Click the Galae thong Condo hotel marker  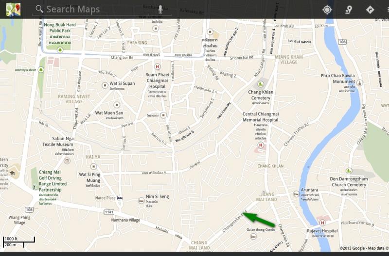tap(253, 237)
